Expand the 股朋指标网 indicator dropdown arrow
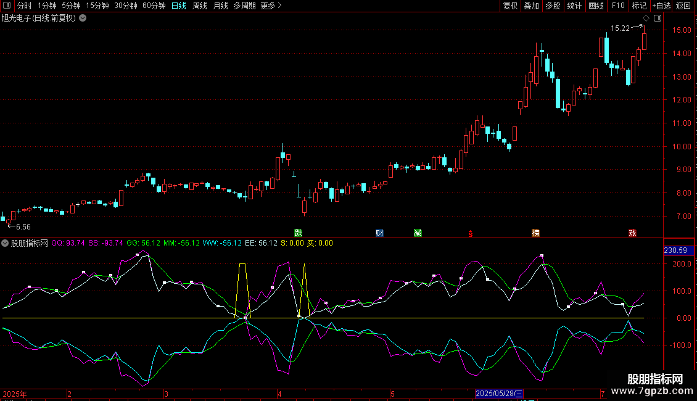Screen dimensions: 697x401 [6, 243]
